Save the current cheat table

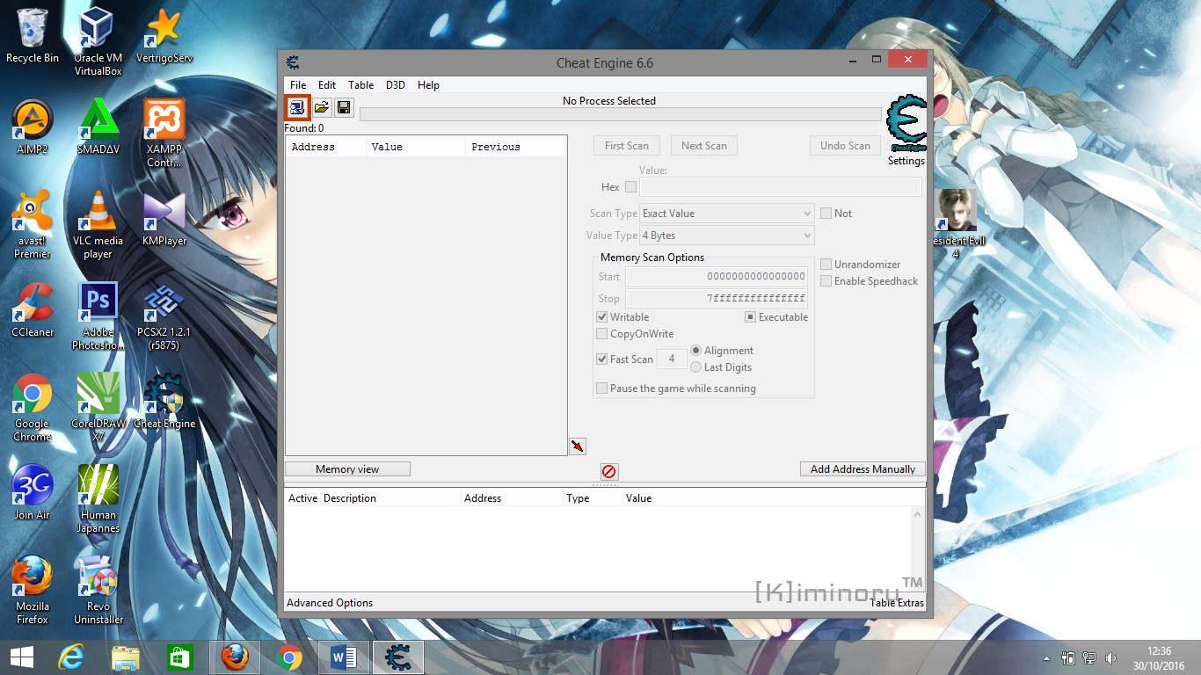(x=343, y=106)
